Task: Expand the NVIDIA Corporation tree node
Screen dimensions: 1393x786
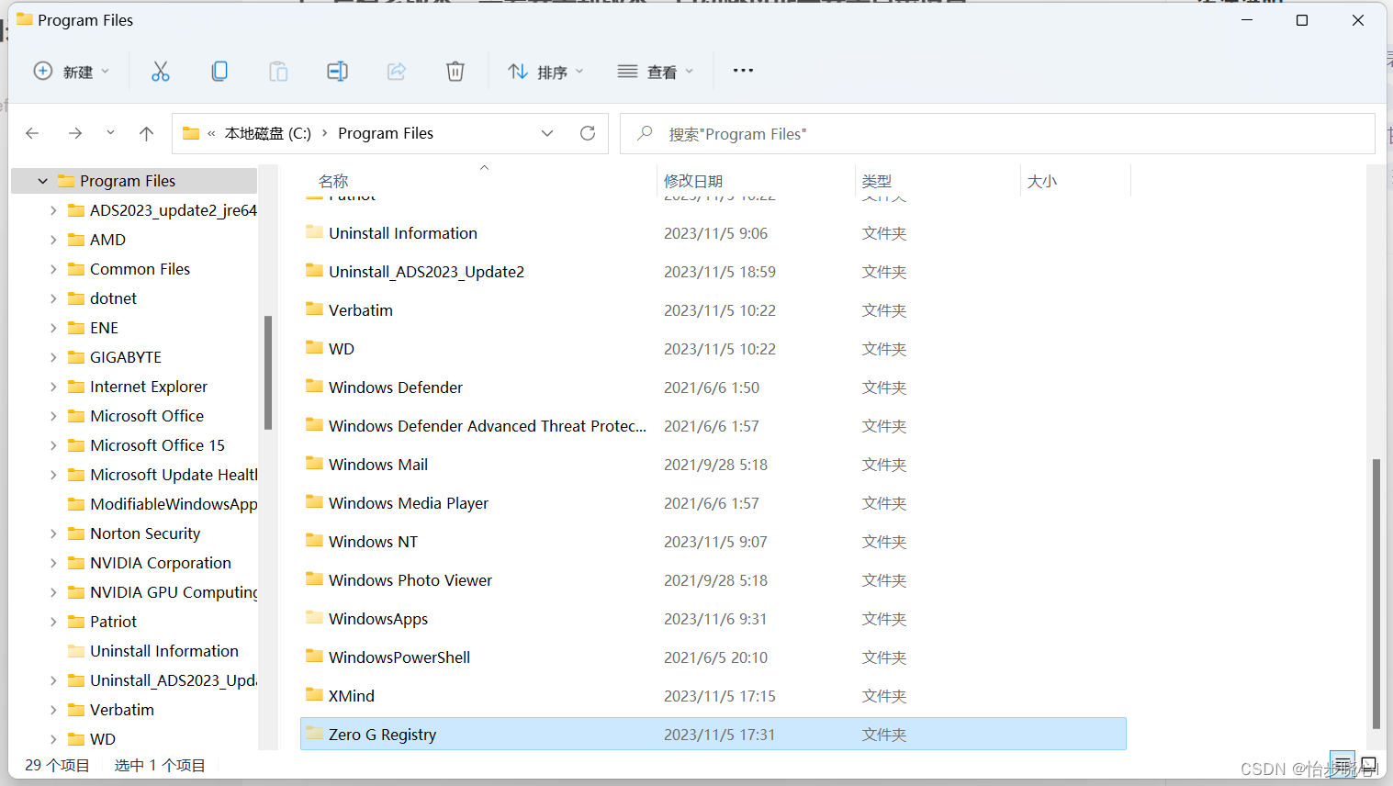Action: tap(53, 563)
